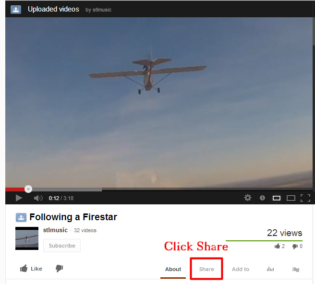Viewport: 315px width, 284px height.
Task: Open the Share tab
Action: click(206, 269)
